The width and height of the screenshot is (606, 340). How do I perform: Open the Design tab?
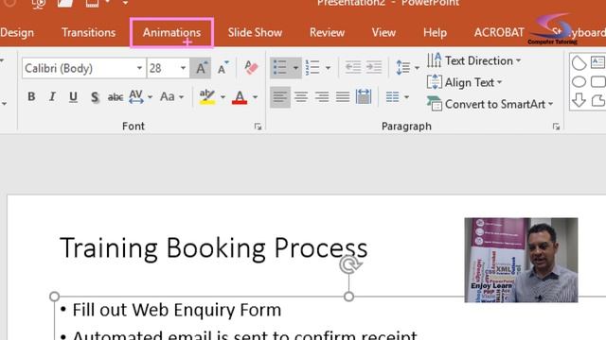pyautogui.click(x=17, y=32)
